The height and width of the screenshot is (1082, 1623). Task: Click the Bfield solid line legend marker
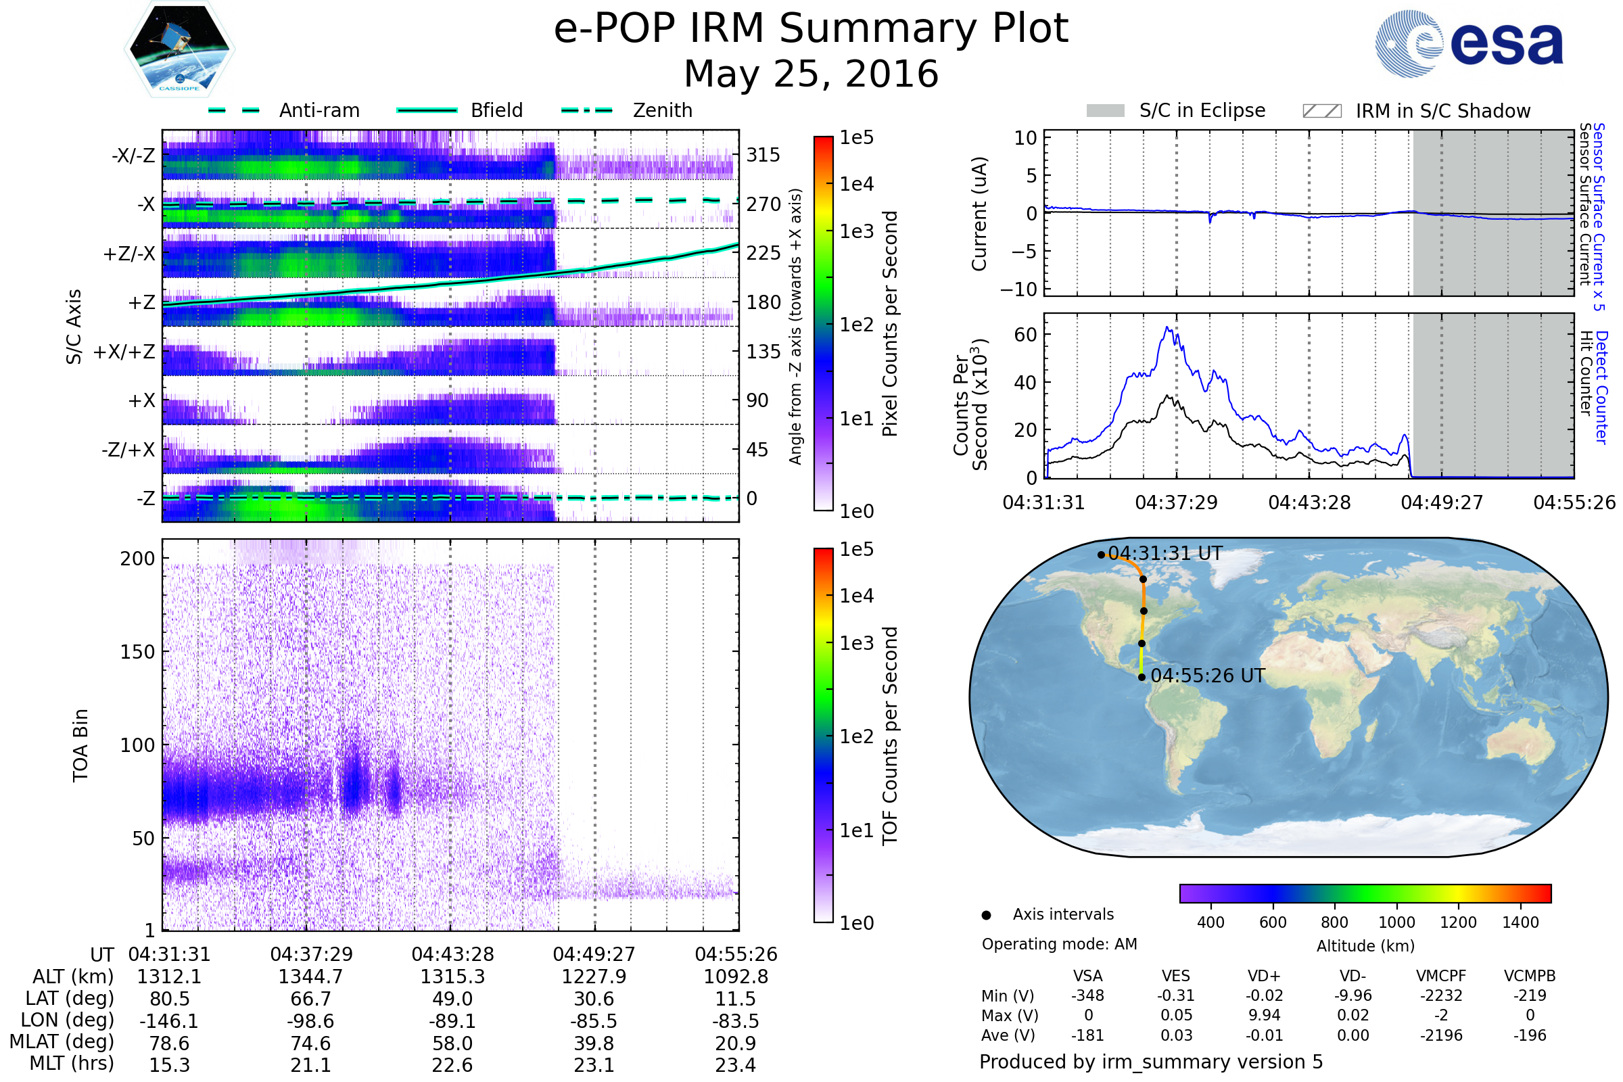[427, 110]
